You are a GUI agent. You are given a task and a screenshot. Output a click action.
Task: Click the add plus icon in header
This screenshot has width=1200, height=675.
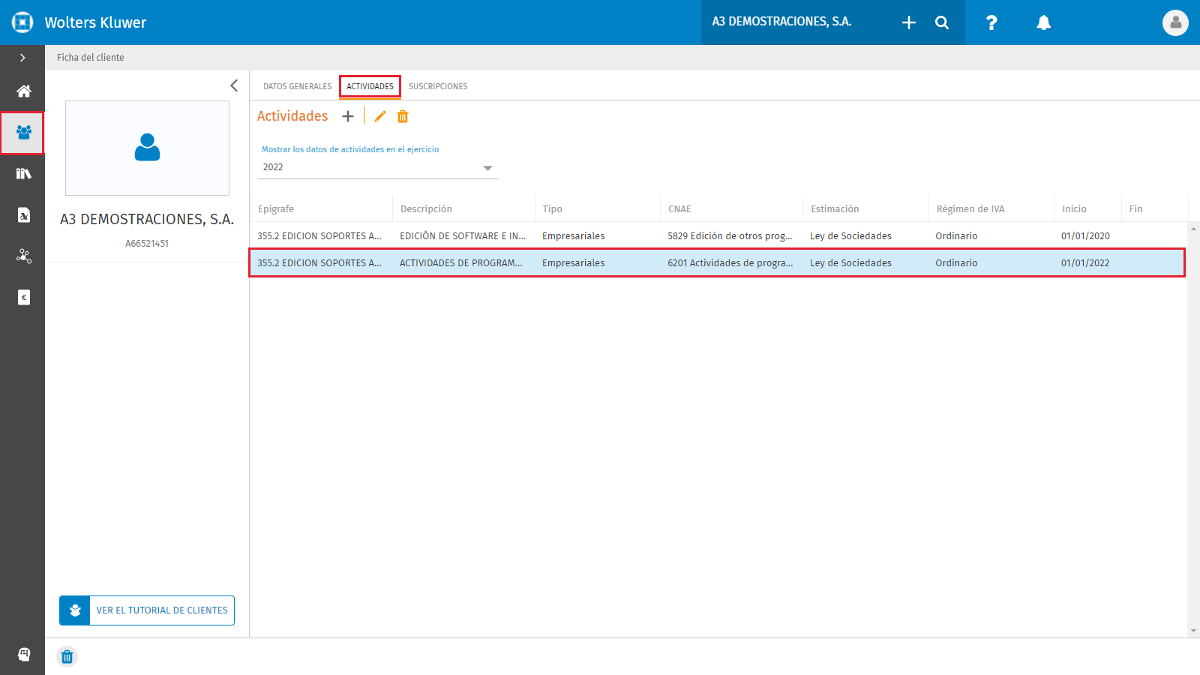[x=909, y=22]
